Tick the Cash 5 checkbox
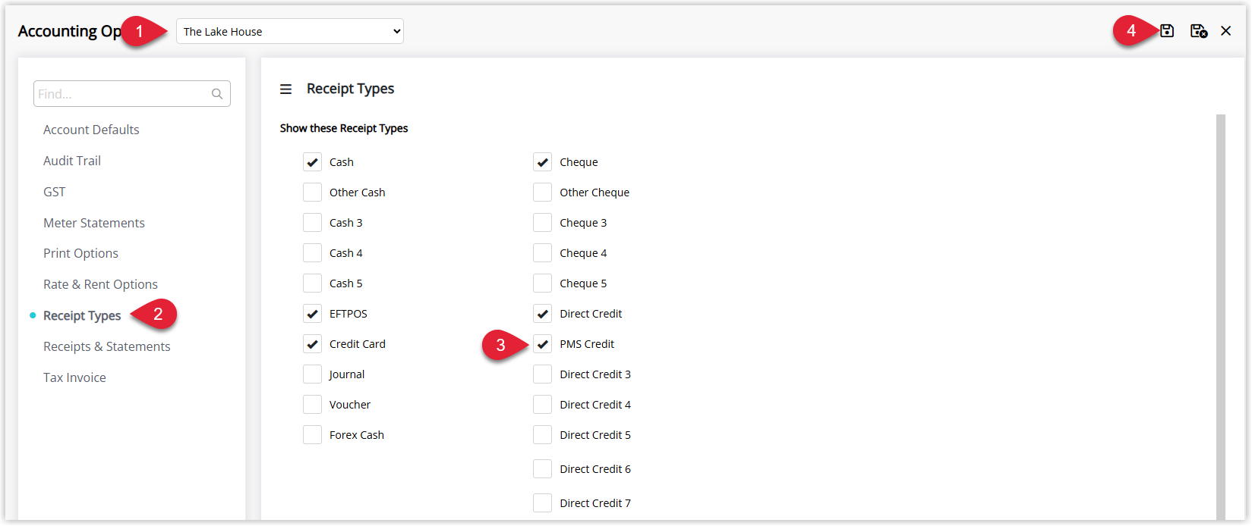The image size is (1252, 526). [x=312, y=283]
